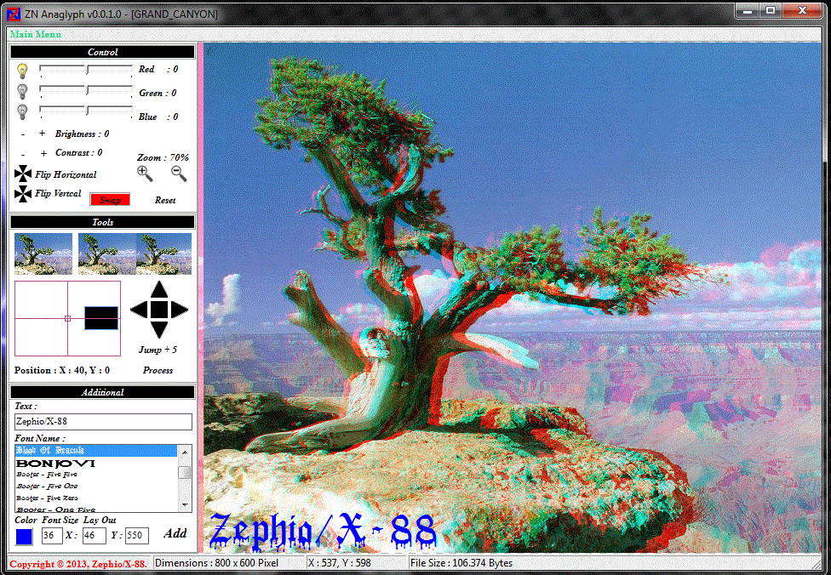
Task: Open the Main Menu
Action: 36,34
